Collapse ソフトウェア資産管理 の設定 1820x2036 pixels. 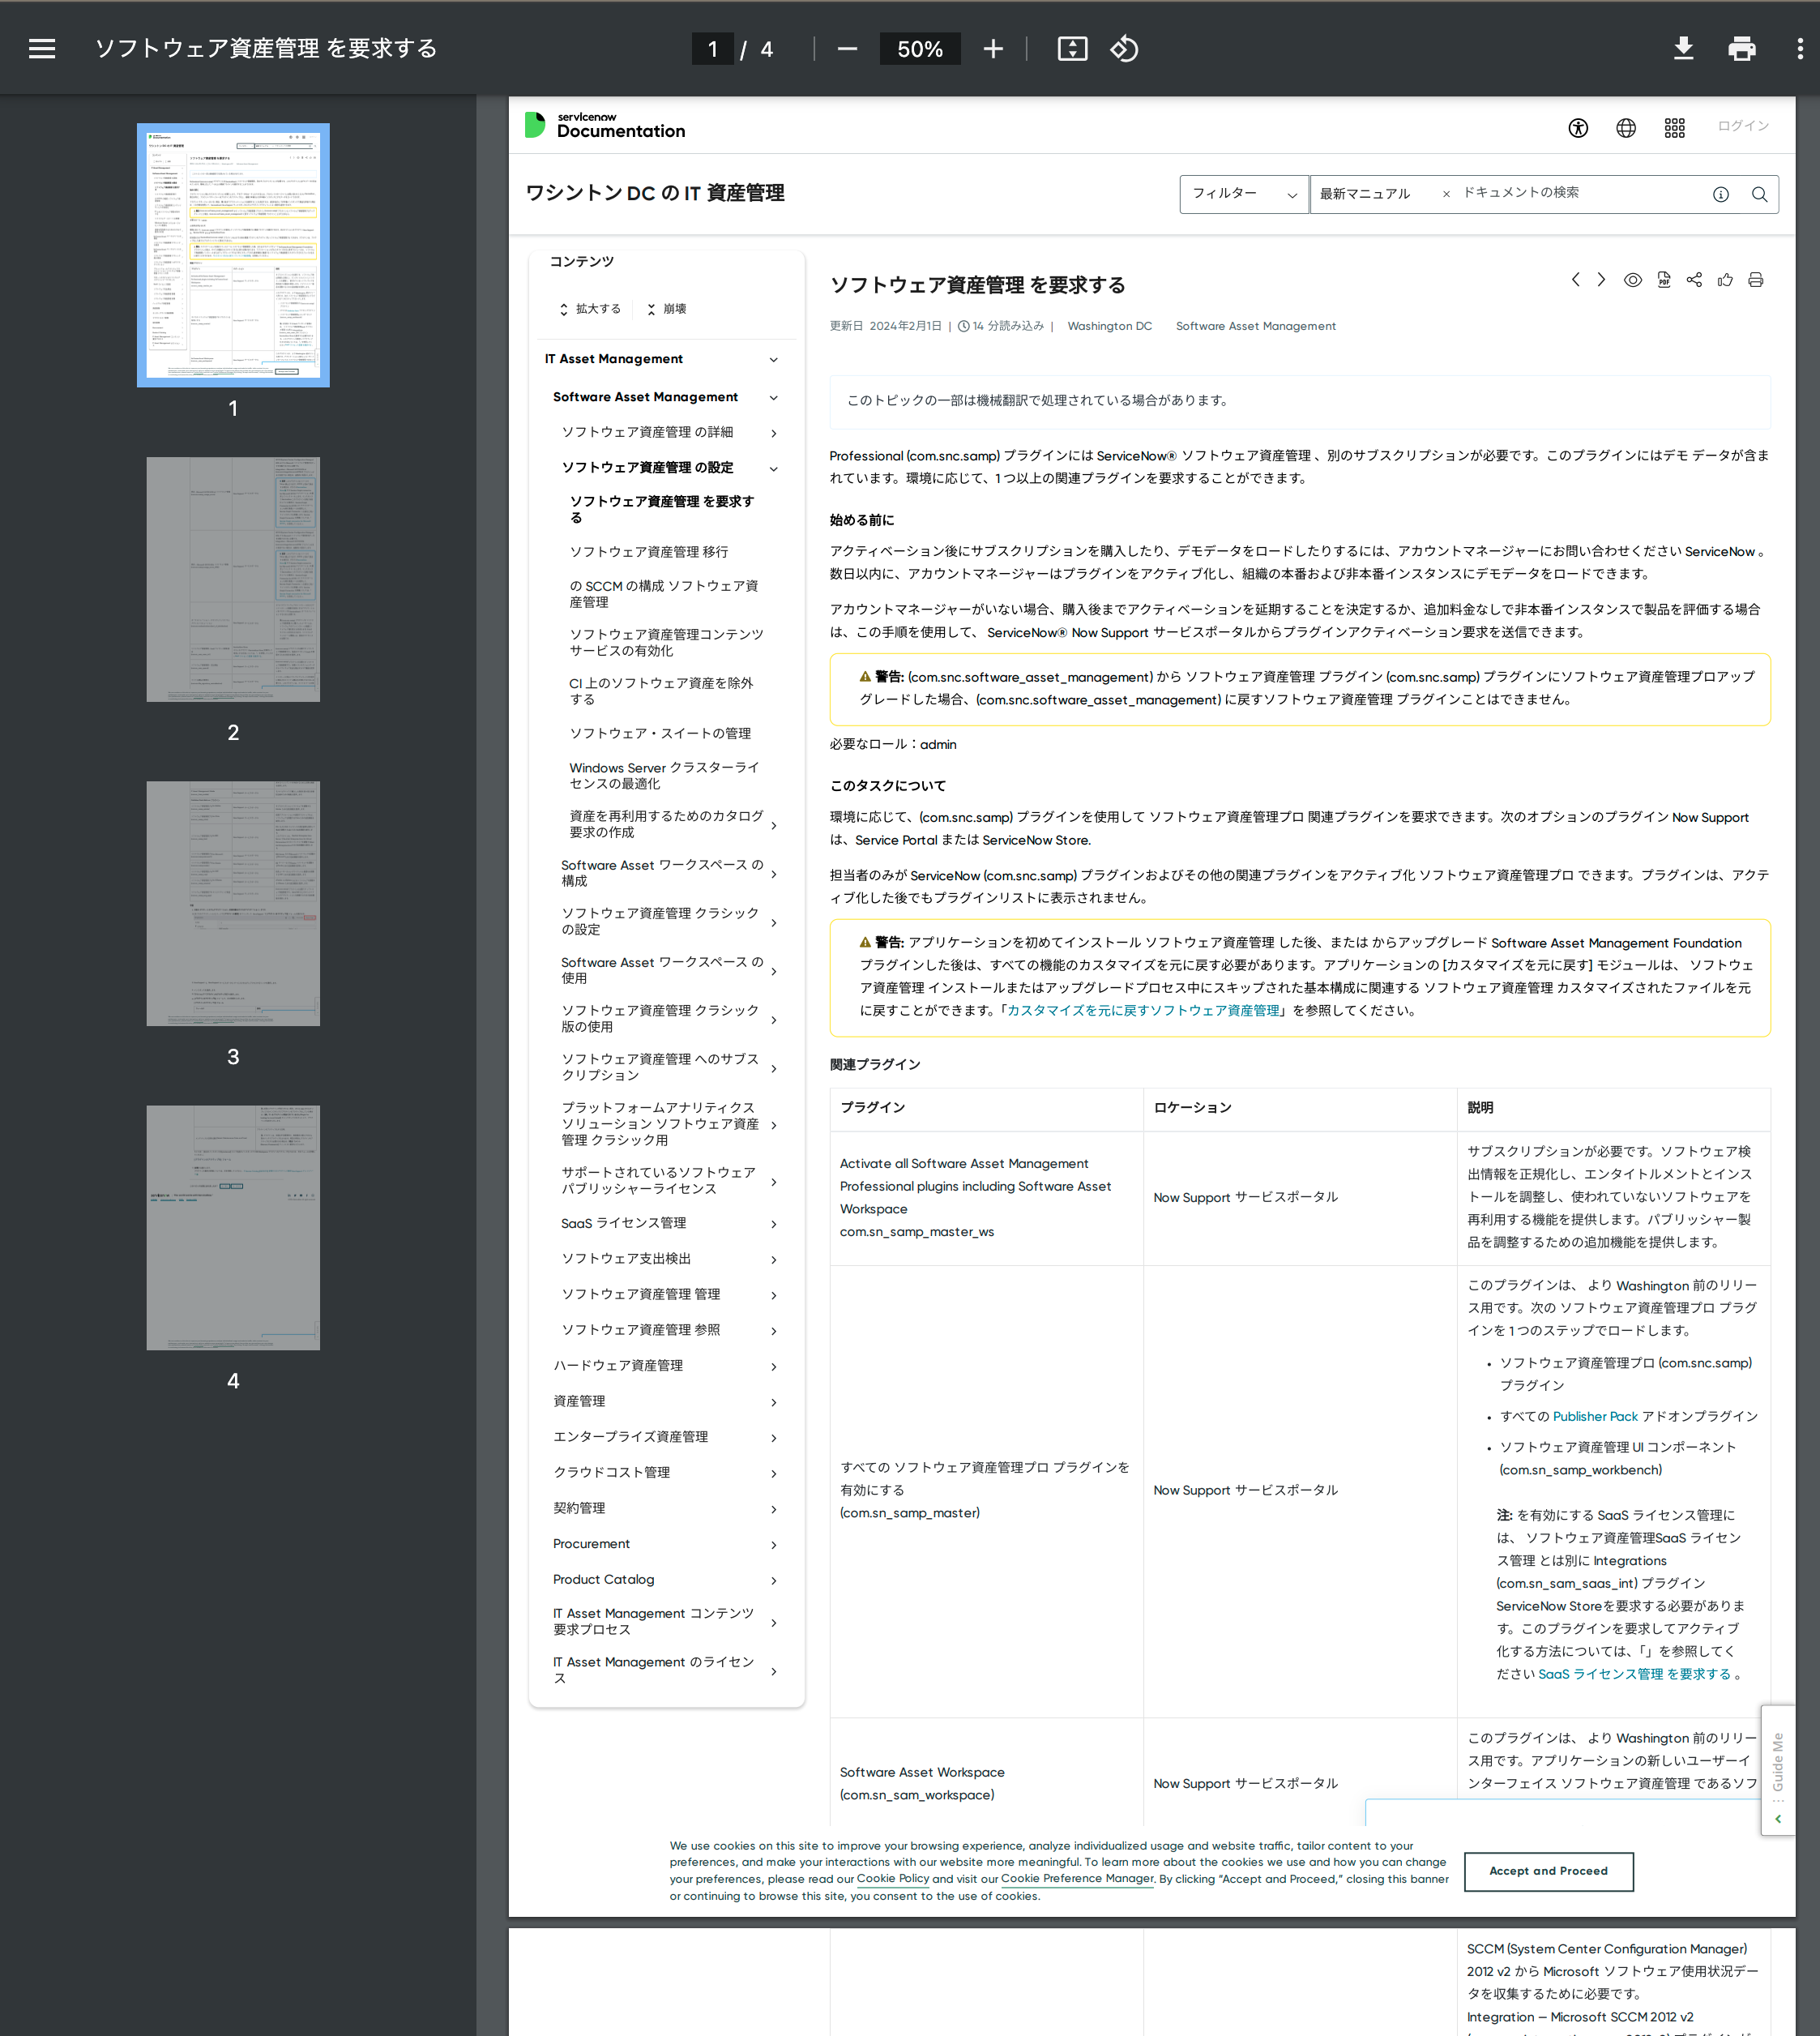[773, 469]
